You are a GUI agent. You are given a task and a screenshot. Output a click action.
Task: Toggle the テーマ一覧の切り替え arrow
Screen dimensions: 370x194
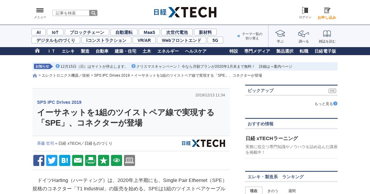[x=238, y=36]
